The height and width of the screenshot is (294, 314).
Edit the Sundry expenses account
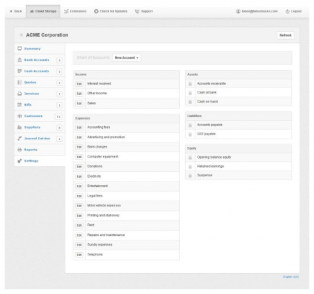79,245
